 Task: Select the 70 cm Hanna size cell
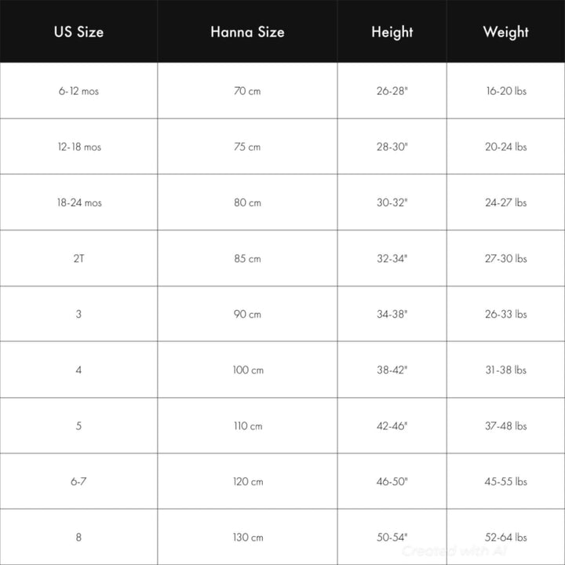[247, 91]
